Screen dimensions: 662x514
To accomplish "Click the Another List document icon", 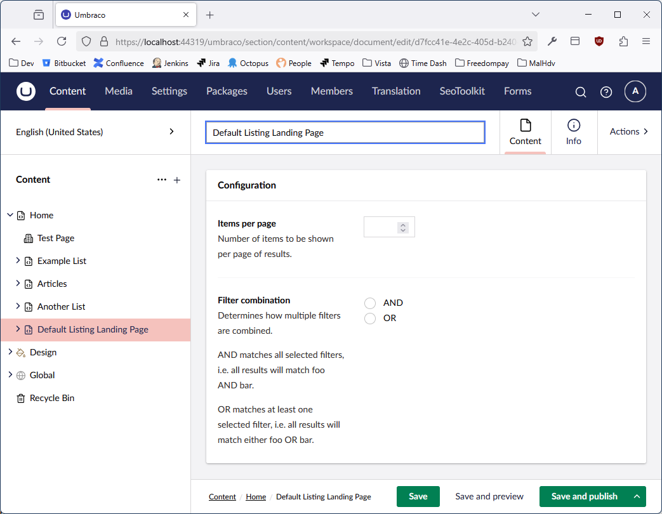I will [29, 306].
